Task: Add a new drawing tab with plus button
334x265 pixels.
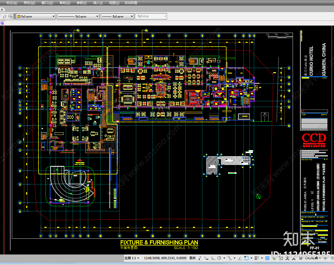Action: [2, 9]
